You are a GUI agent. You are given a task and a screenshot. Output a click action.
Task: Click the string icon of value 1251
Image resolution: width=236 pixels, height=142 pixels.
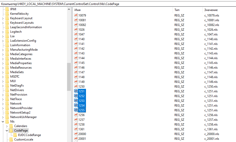click(x=76, y=91)
